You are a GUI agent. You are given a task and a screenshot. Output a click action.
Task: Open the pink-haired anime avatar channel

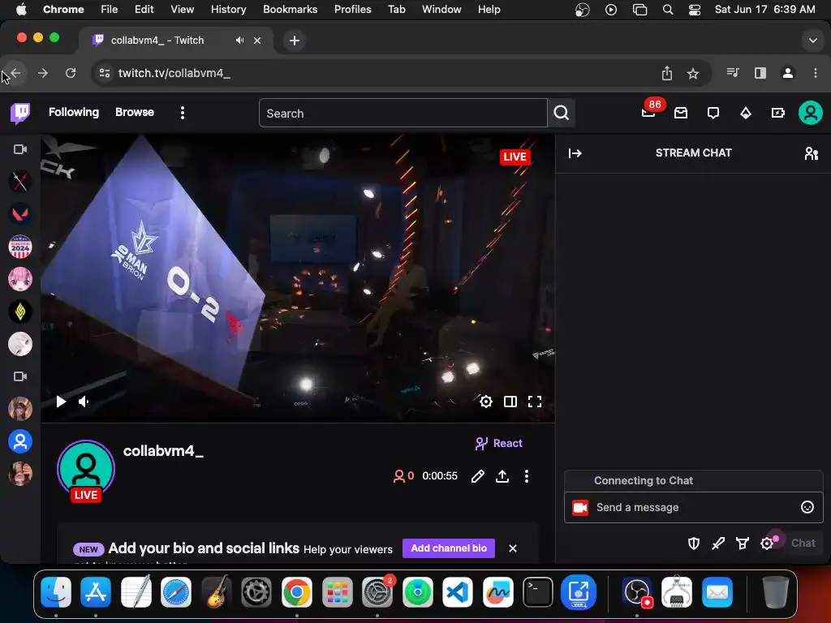(20, 279)
